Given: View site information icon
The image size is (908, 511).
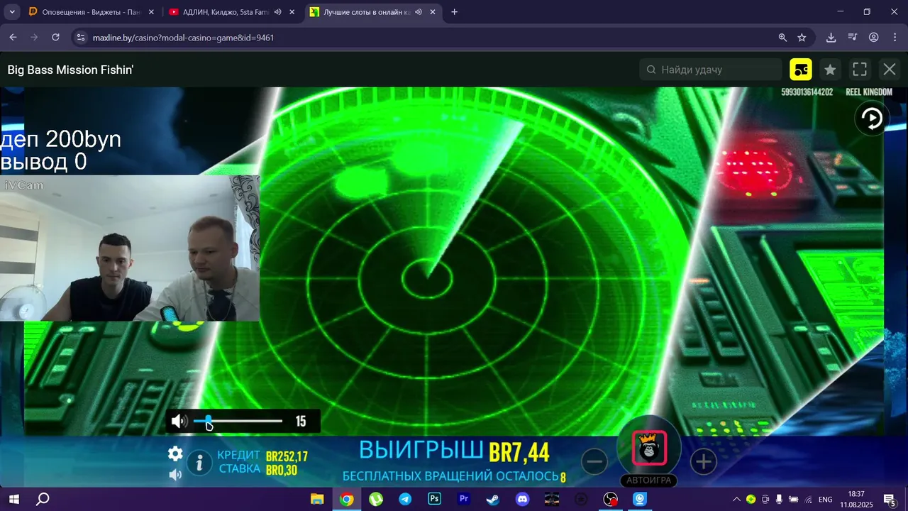Looking at the screenshot, I should (80, 38).
